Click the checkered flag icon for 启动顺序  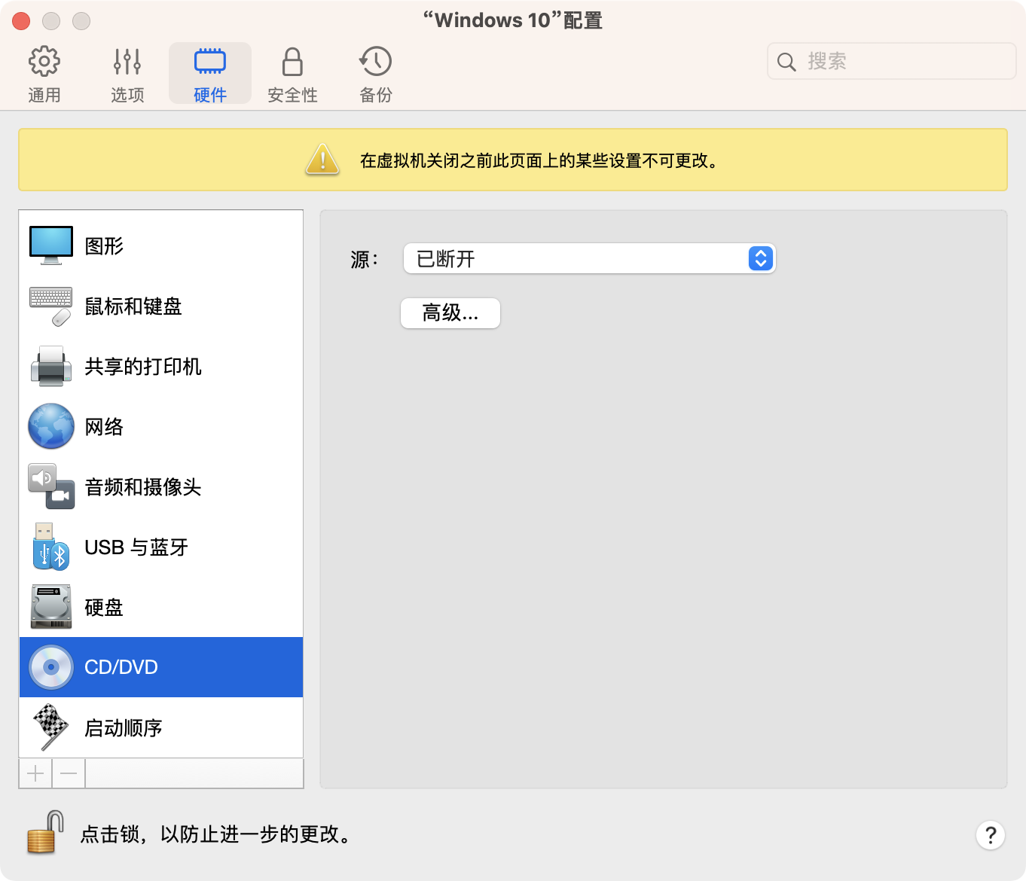click(50, 727)
